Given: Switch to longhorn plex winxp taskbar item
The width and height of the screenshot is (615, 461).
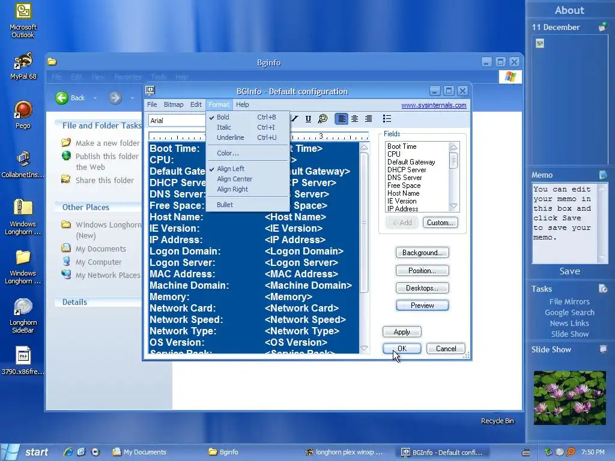Looking at the screenshot, I should click(344, 452).
